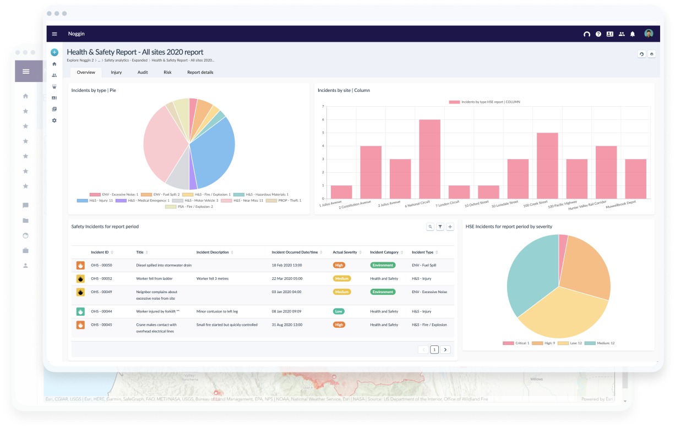The image size is (675, 429).
Task: Sort by the Incident ID column arrows
Action: (112, 252)
